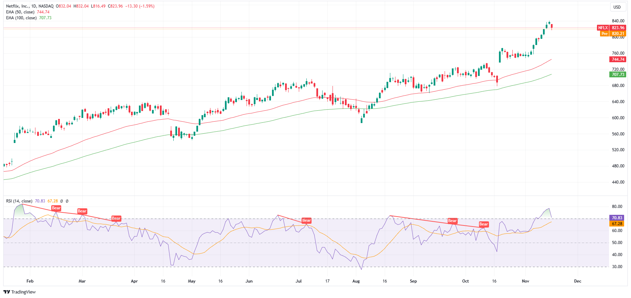
Task: Click the May time axis label
Action: (192, 281)
